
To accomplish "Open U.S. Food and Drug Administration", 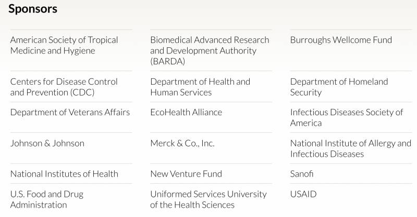I will tap(47, 199).
